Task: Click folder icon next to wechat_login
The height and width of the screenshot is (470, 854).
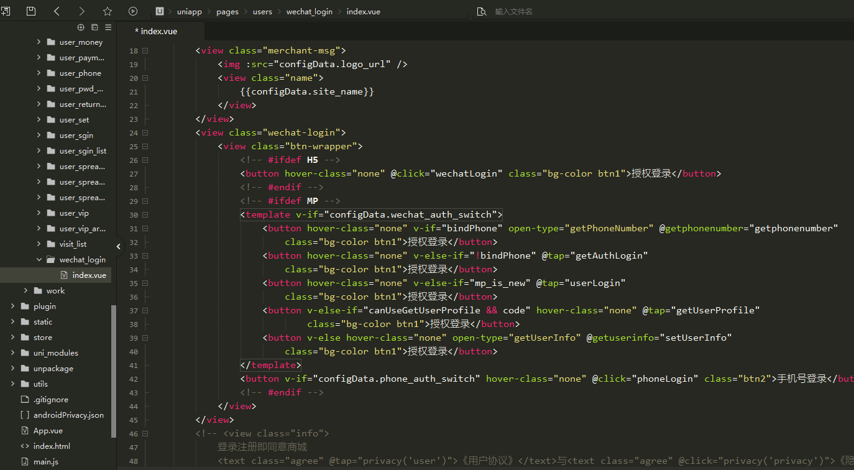Action: point(50,260)
